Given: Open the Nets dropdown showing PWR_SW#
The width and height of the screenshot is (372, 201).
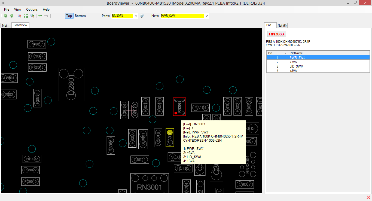Looking at the screenshot, I should point(207,16).
